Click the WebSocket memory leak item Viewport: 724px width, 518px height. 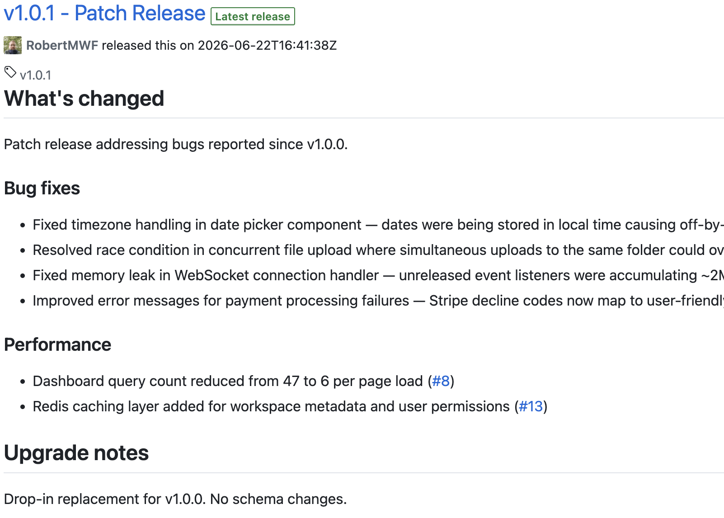coord(378,275)
